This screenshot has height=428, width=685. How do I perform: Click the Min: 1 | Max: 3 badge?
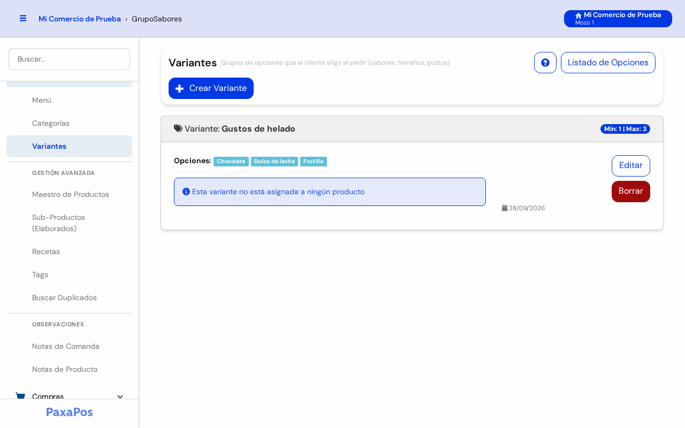625,129
